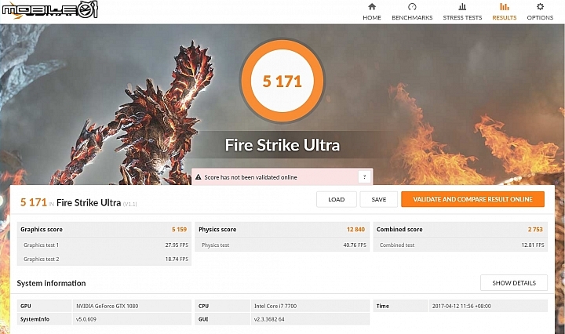This screenshot has height=334, width=565.
Task: Click the 18.74 FPS value
Action: coord(177,259)
